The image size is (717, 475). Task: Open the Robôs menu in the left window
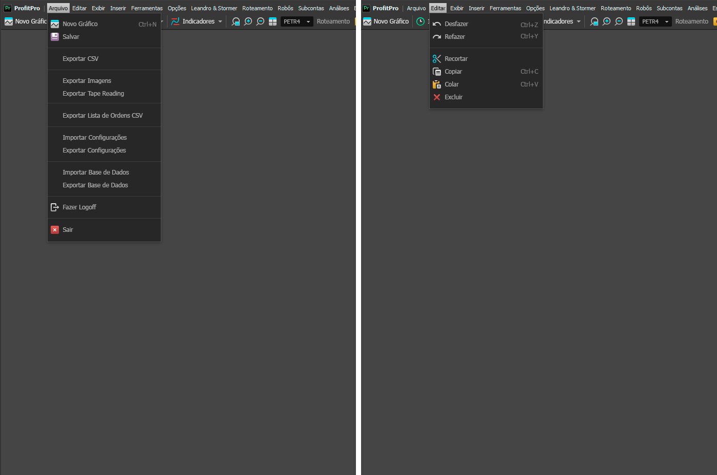point(285,8)
